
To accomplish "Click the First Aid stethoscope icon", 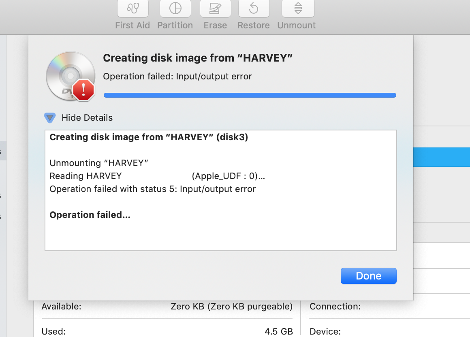I will [132, 9].
